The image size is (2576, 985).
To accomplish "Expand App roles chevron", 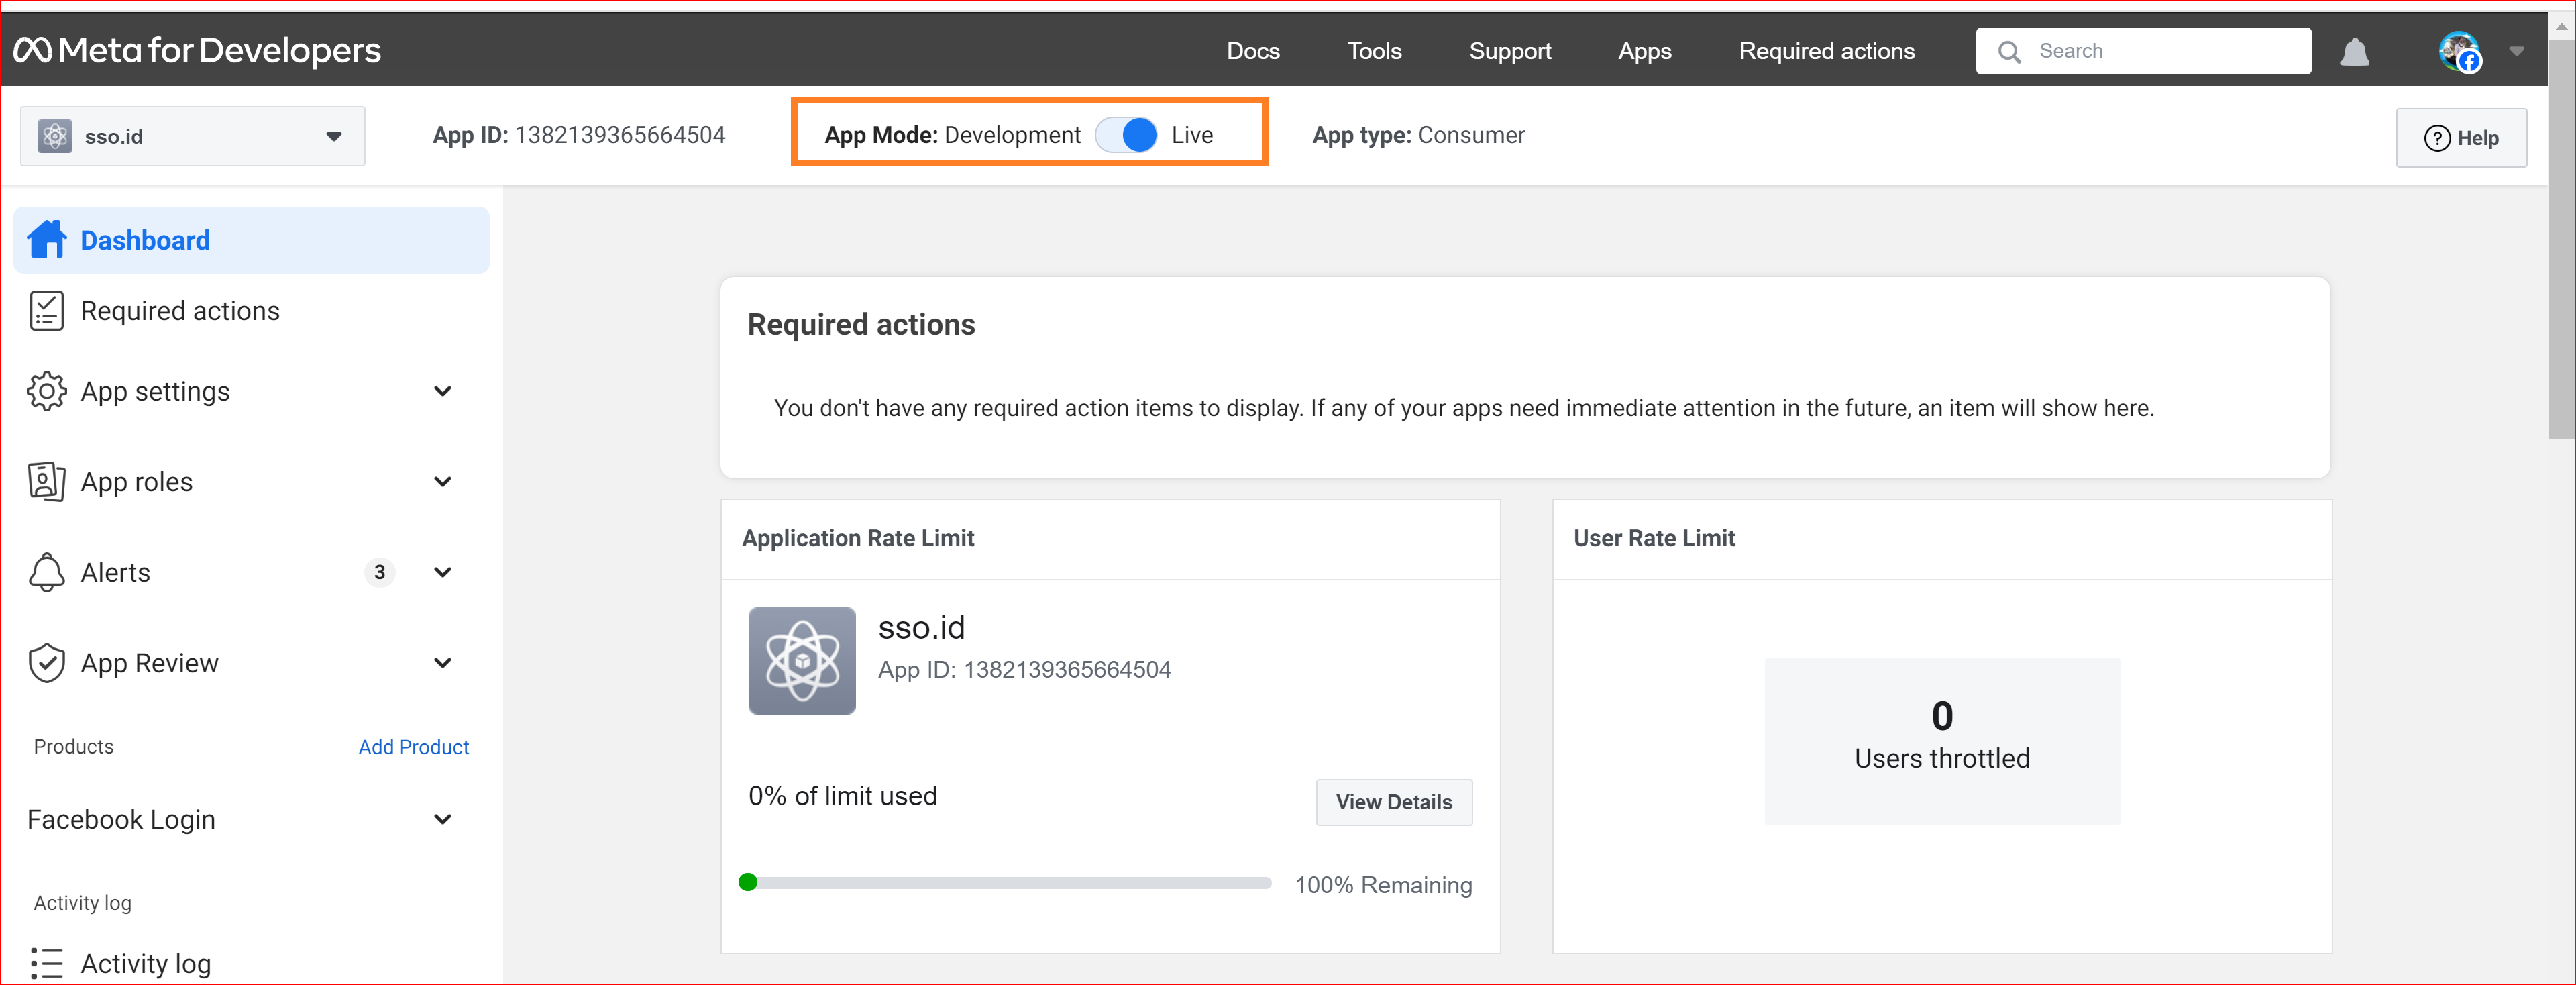I will coord(442,482).
